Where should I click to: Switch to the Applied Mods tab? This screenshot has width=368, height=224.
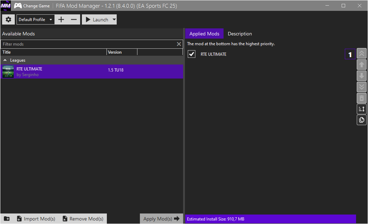pos(204,34)
